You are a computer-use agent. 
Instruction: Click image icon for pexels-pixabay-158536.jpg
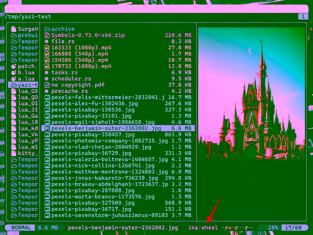(47, 110)
